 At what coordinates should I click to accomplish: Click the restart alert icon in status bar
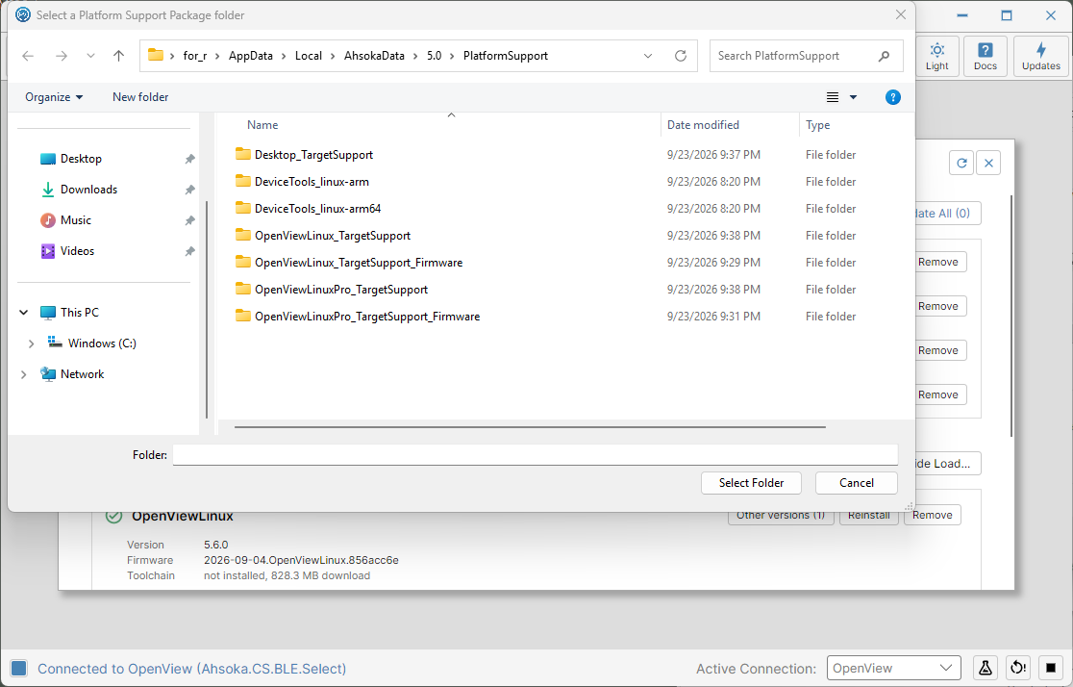click(1018, 669)
